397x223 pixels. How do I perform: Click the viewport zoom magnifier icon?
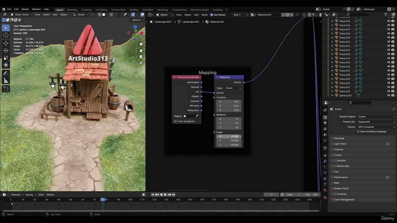tap(141, 44)
